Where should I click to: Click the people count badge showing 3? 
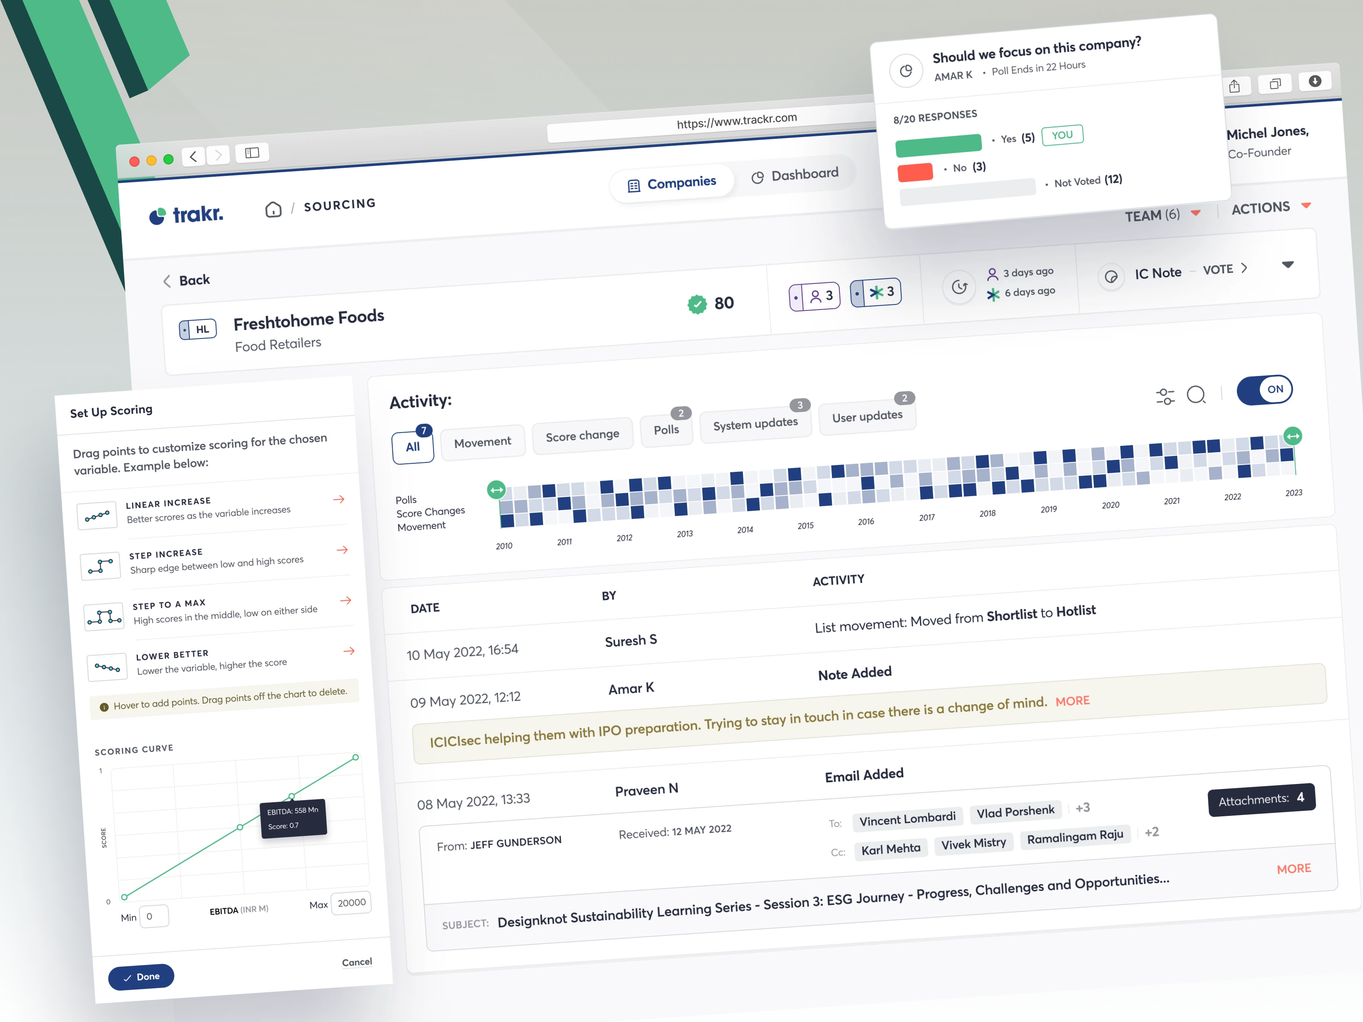click(814, 296)
